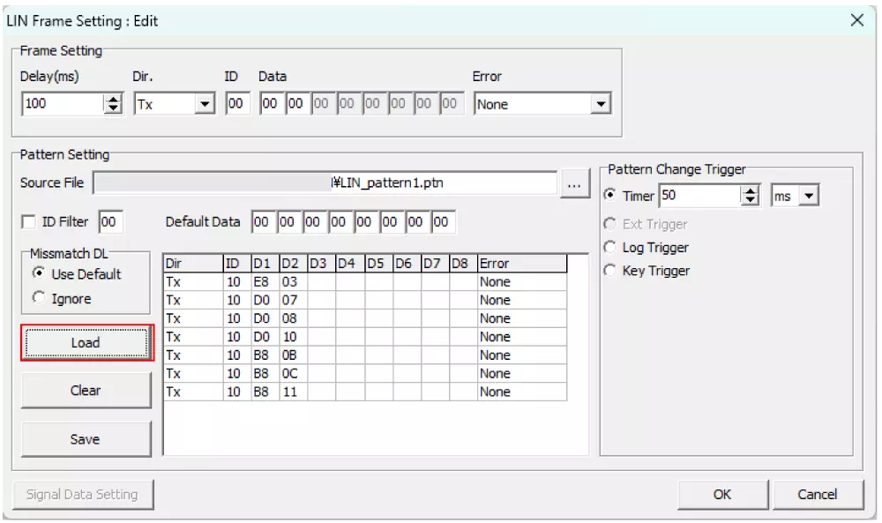Image resolution: width=882 pixels, height=523 pixels.
Task: Click the Delay(ms) input showing 100
Action: coord(62,103)
